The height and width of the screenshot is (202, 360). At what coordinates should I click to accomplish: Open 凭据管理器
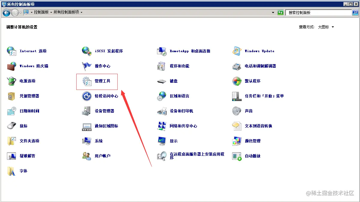click(x=29, y=96)
